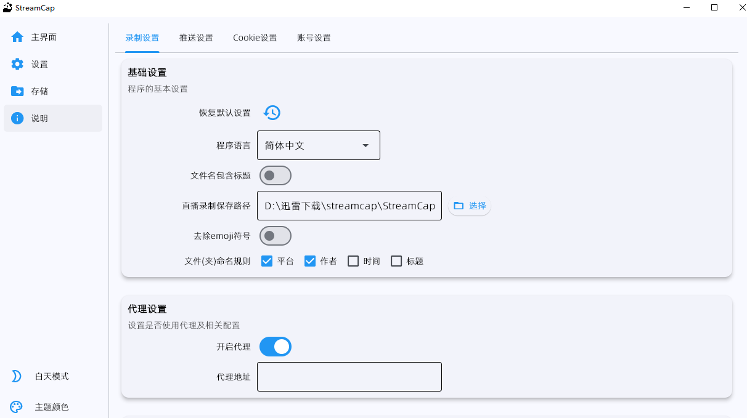
Task: Click the 恢复默认设置 restore icon
Action: click(272, 113)
